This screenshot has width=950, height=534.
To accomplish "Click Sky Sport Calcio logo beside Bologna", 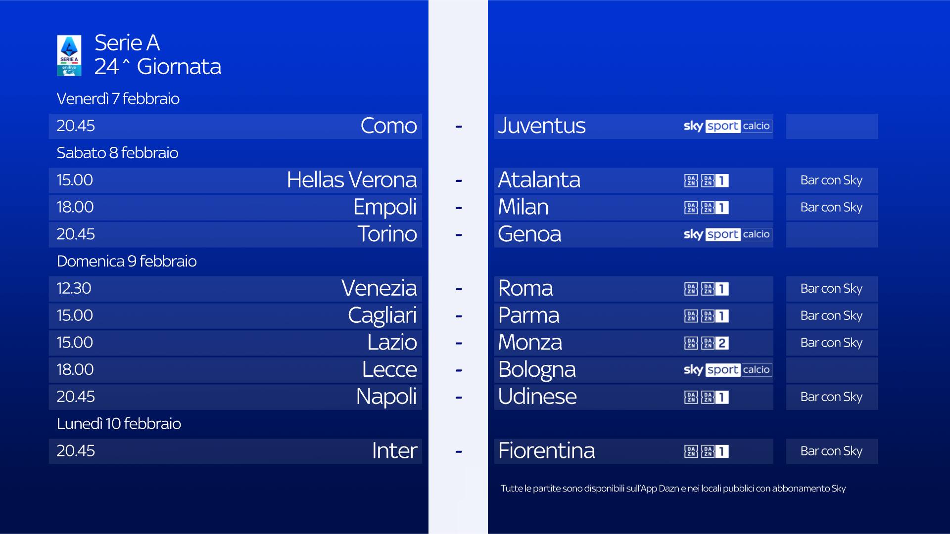I will click(x=727, y=370).
